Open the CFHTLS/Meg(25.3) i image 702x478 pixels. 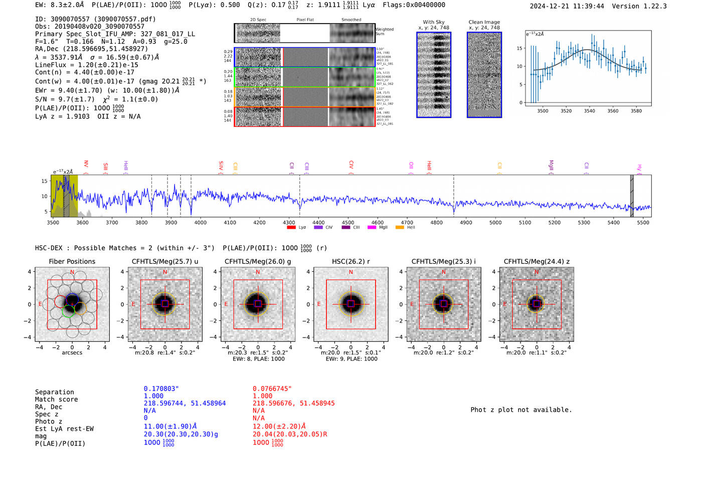pos(444,304)
